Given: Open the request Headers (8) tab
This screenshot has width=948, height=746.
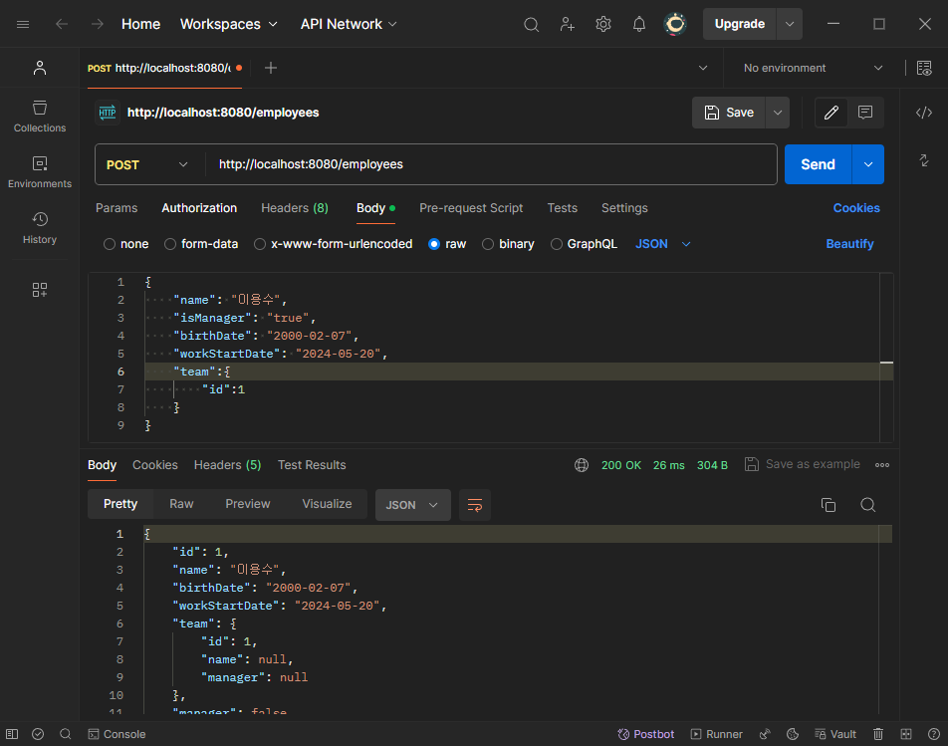Looking at the screenshot, I should click(295, 208).
